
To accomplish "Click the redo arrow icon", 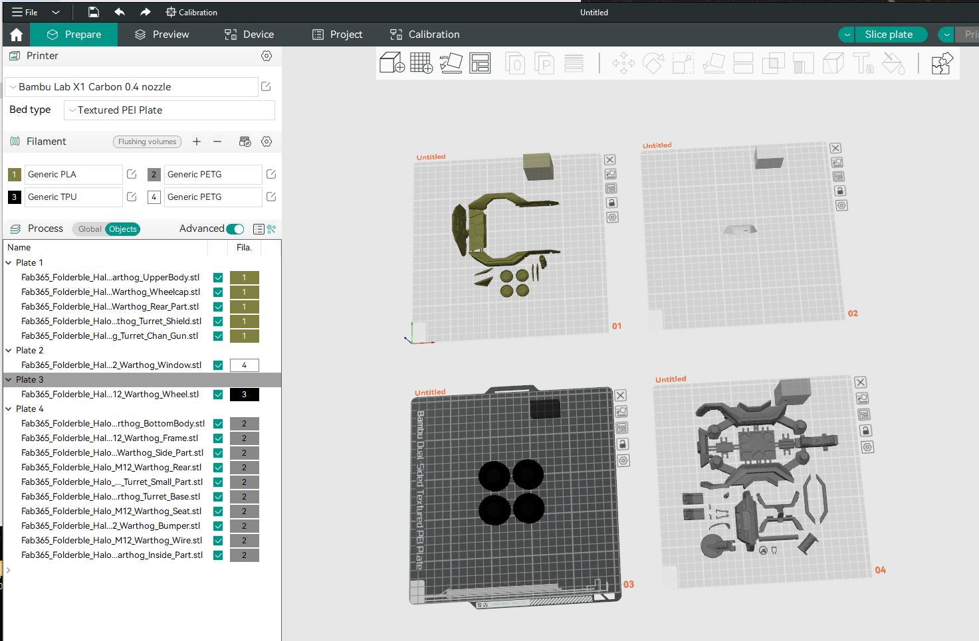I will pyautogui.click(x=146, y=12).
